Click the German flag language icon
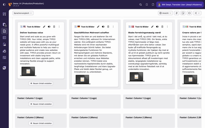The image size is (205, 128). [x=79, y=27]
